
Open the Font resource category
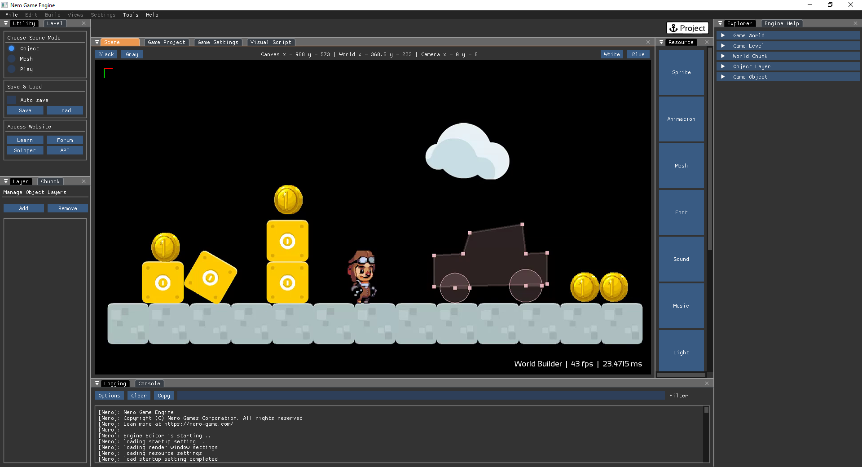click(x=682, y=212)
